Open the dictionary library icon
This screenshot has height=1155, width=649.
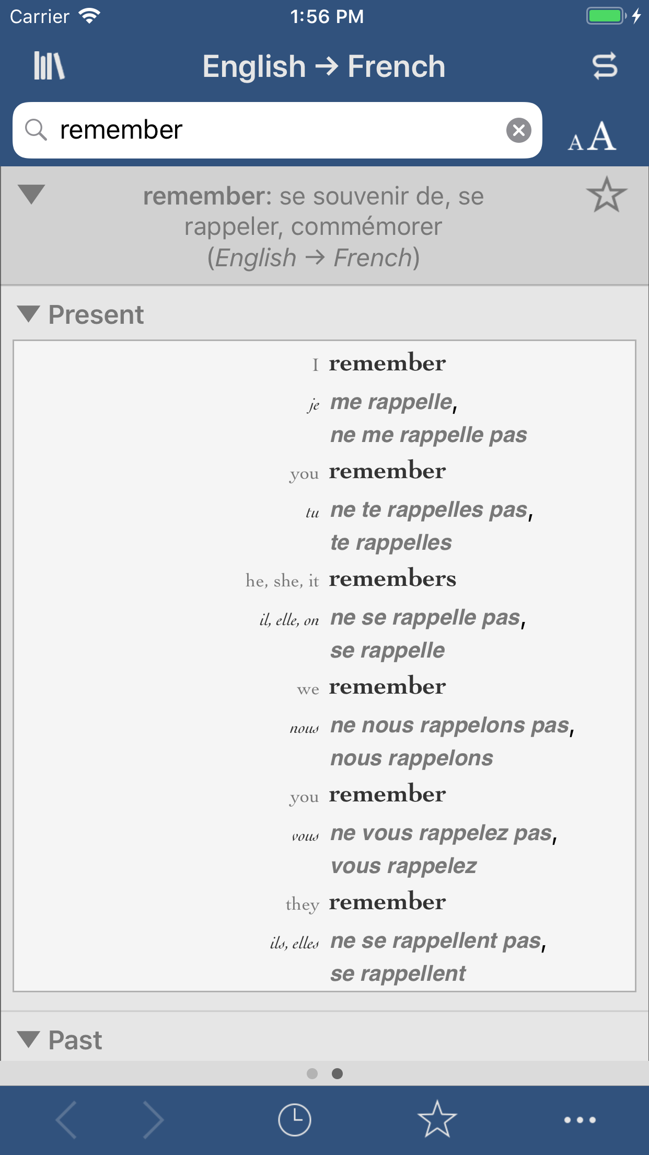pos(49,66)
